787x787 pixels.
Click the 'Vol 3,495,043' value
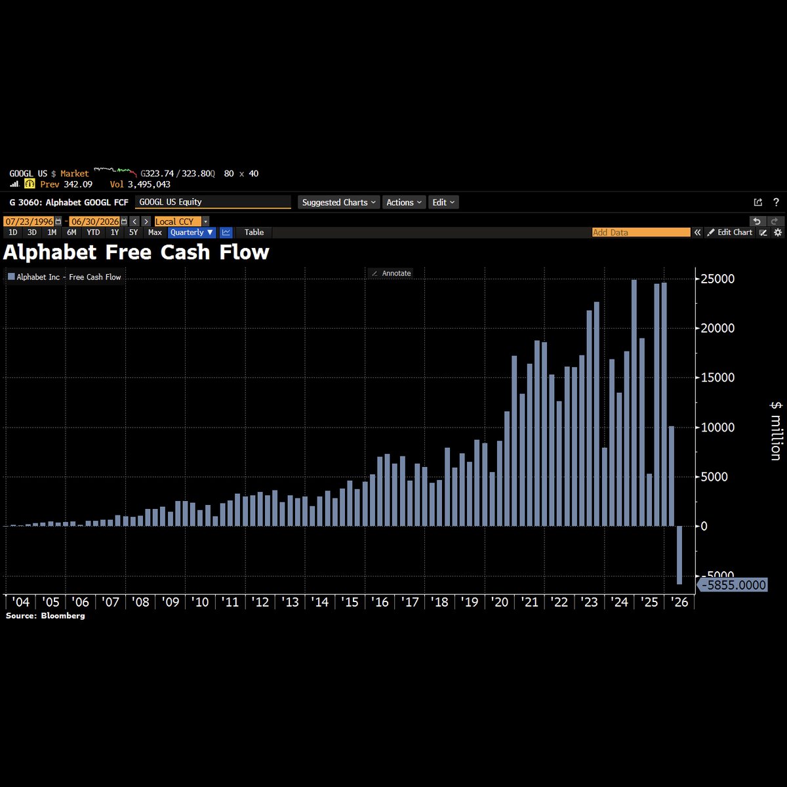(140, 184)
